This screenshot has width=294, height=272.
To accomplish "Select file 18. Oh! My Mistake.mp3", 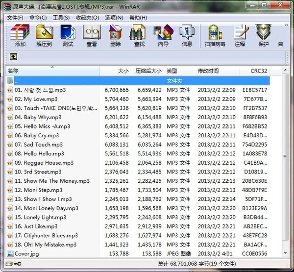I will click(138, 245).
